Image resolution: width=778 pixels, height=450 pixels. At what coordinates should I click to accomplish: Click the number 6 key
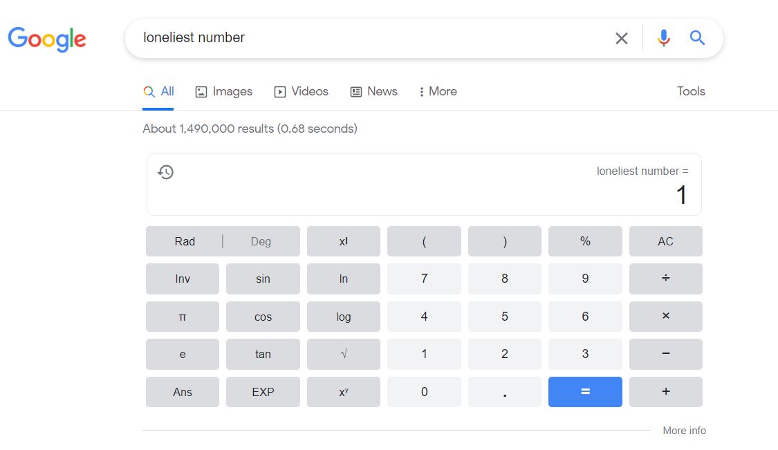pos(585,317)
